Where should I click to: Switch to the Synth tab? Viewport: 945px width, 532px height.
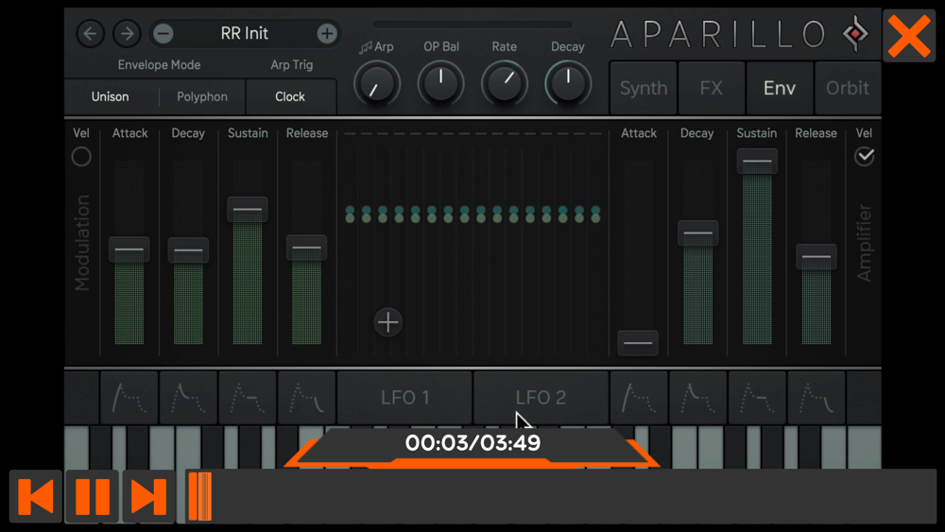(644, 88)
